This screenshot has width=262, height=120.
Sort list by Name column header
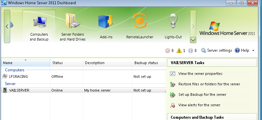(26, 63)
